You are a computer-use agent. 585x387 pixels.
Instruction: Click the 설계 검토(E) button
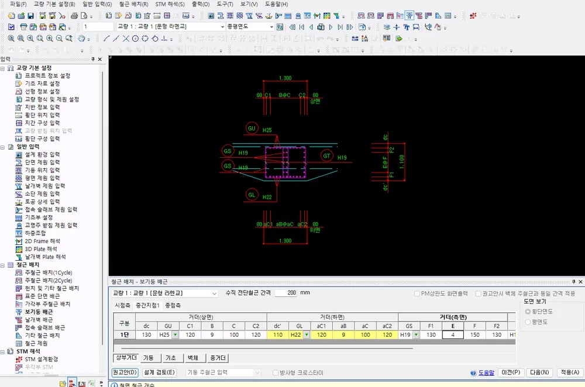coord(159,372)
